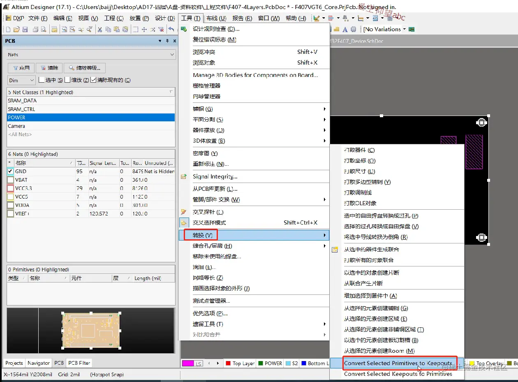Click the paste clipboard icon
The image size is (518, 382).
(x=116, y=29)
